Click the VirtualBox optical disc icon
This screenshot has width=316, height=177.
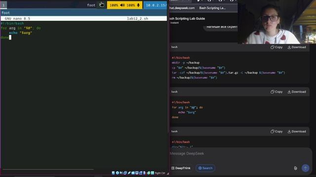pos(118,173)
